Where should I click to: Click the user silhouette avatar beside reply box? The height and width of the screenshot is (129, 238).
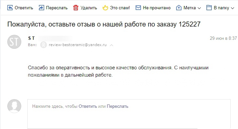tap(14, 106)
